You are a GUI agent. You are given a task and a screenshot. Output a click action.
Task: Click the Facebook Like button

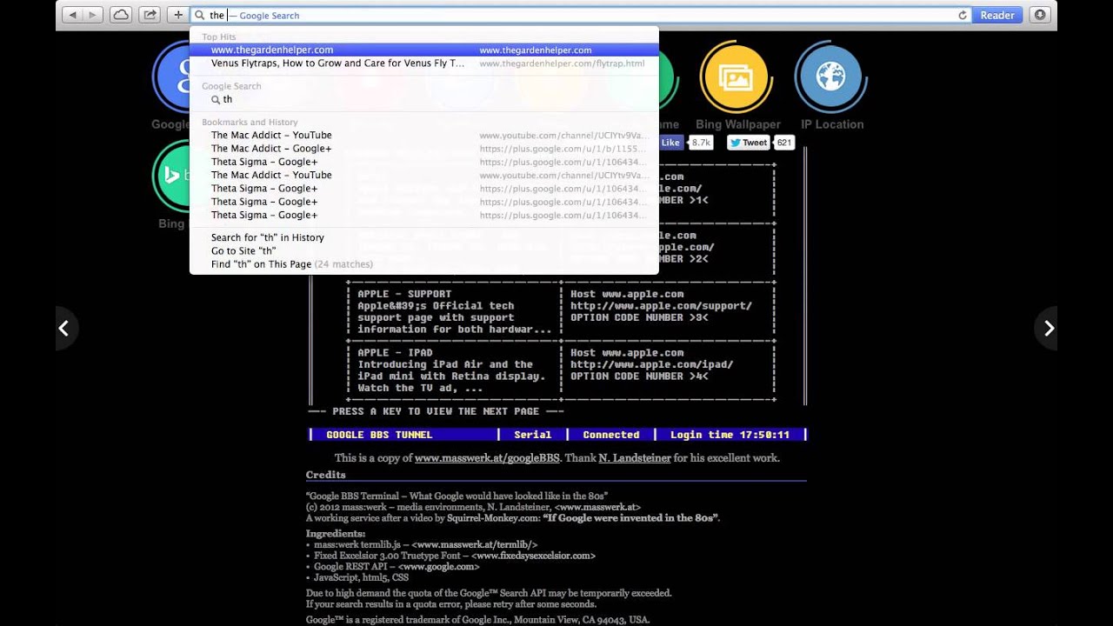[x=670, y=143]
